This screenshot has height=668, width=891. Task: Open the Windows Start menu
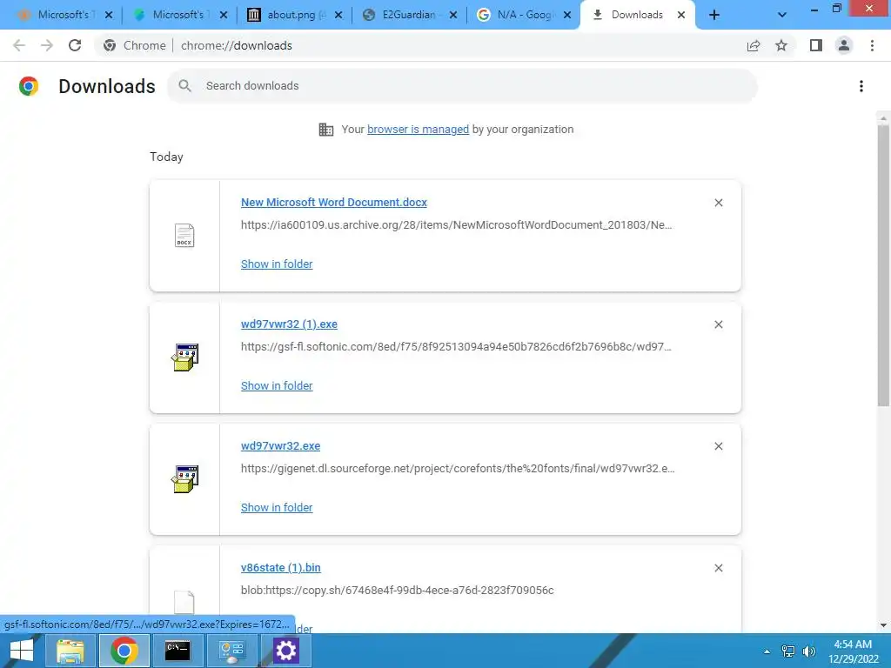coord(22,651)
